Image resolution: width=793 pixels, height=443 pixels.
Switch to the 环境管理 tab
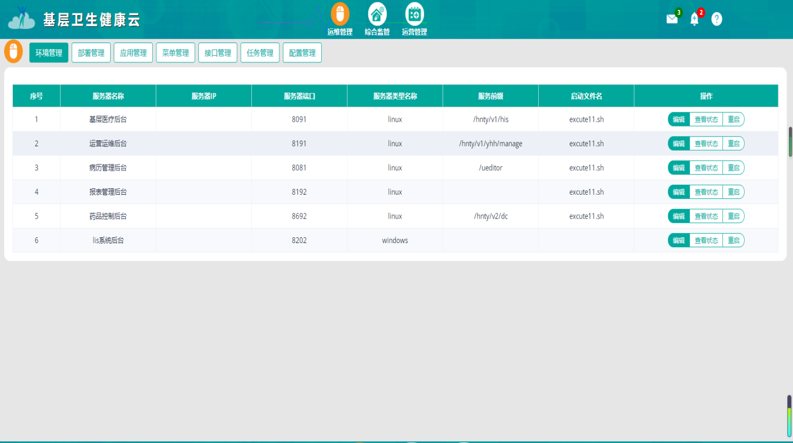[x=49, y=52]
